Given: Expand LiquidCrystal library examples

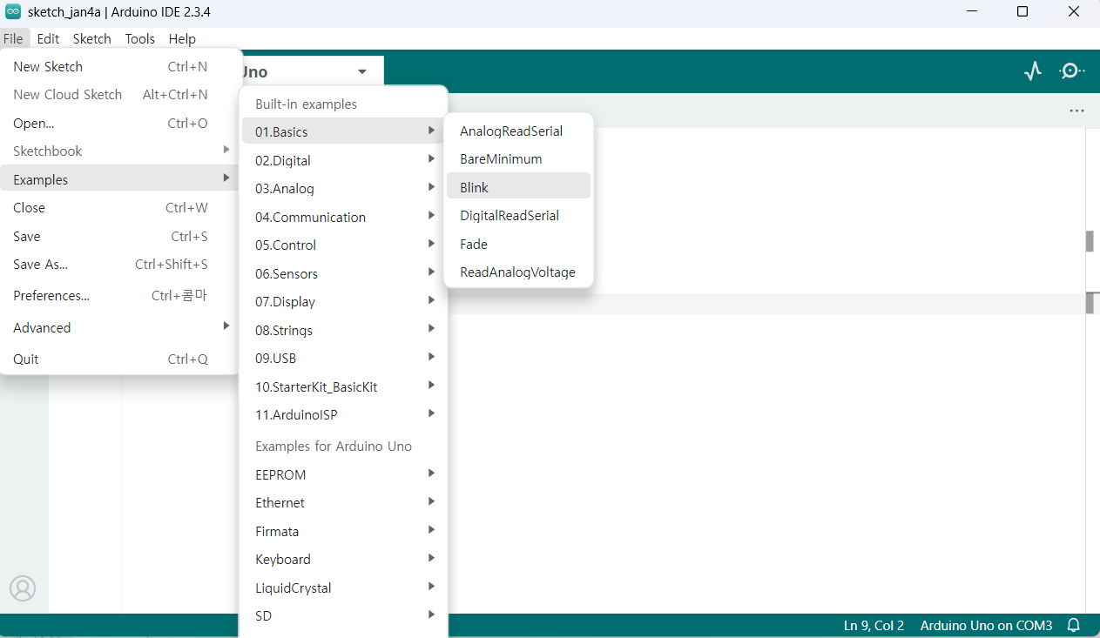Looking at the screenshot, I should pyautogui.click(x=343, y=588).
